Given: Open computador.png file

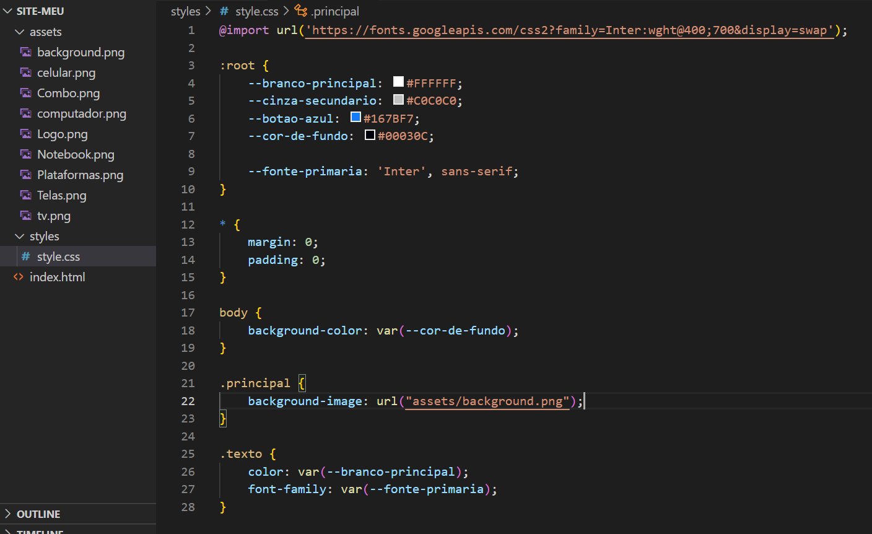Looking at the screenshot, I should (x=82, y=113).
